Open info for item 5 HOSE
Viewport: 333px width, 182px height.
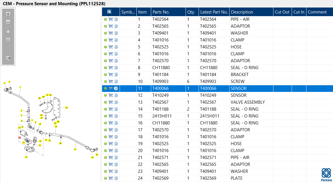point(116,47)
